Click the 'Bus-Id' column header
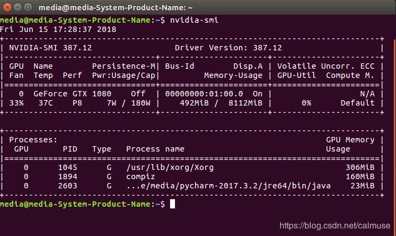396x236 pixels. click(179, 66)
